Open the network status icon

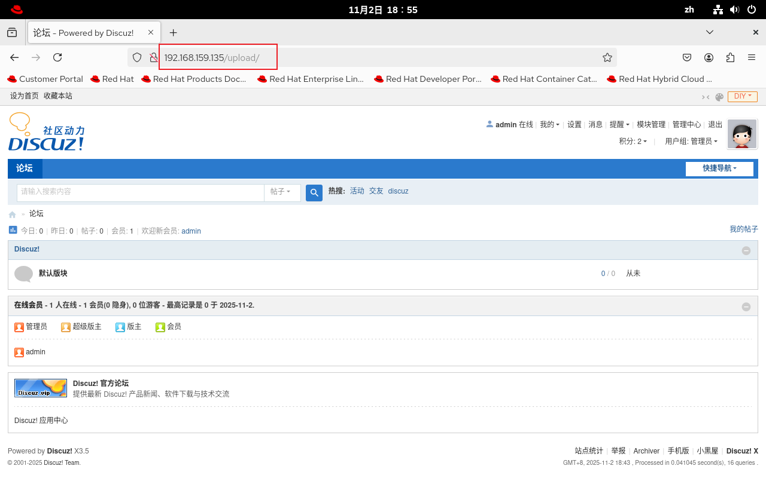[719, 10]
